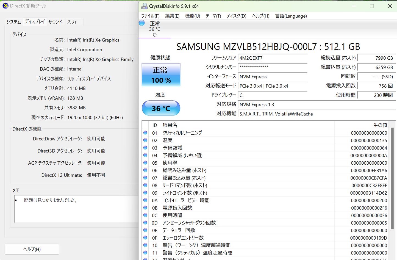Screen dimensions: 397x260
Task: Click Intel(R) Iris(R) Xe Graphics name text
Action: pyautogui.click(x=93, y=40)
